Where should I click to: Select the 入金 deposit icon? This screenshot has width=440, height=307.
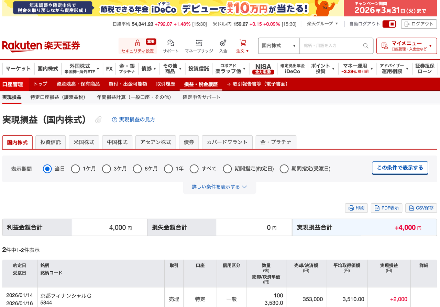pyautogui.click(x=223, y=43)
